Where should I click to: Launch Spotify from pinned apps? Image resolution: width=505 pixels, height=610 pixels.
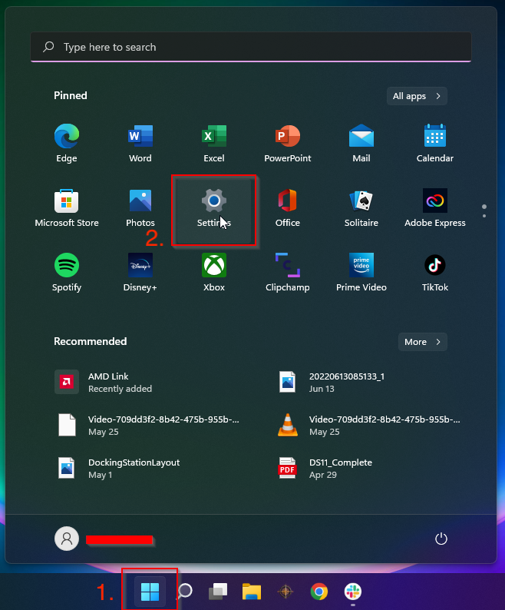tap(67, 272)
